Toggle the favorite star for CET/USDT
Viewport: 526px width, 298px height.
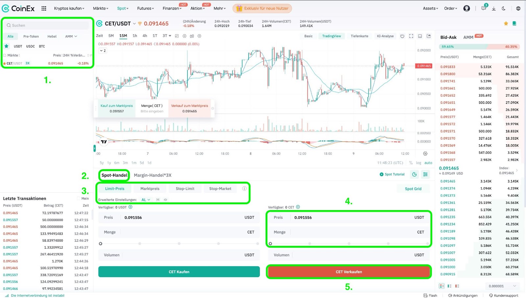pyautogui.click(x=506, y=23)
